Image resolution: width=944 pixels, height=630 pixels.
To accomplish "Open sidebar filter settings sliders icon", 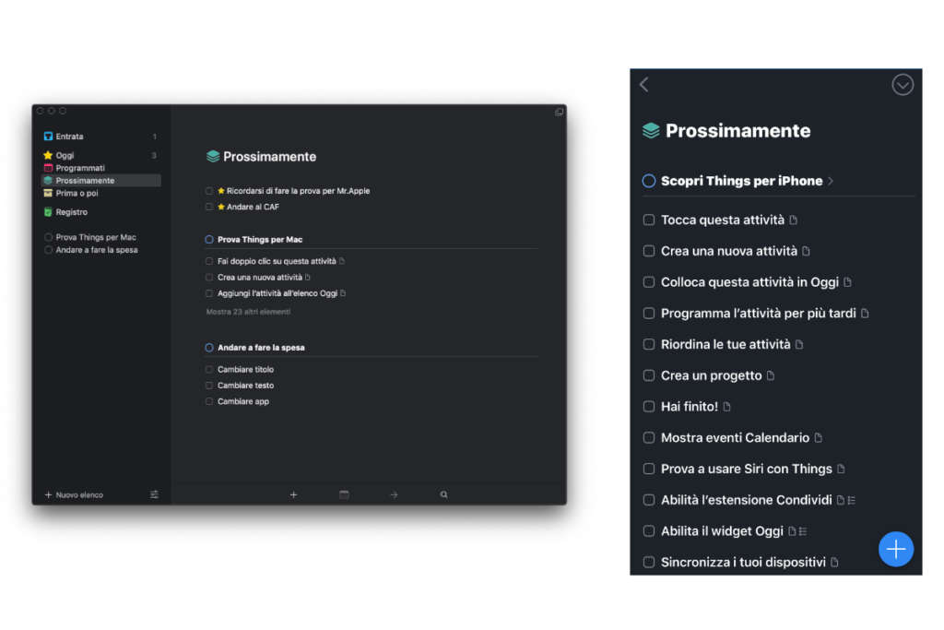I will (x=154, y=494).
